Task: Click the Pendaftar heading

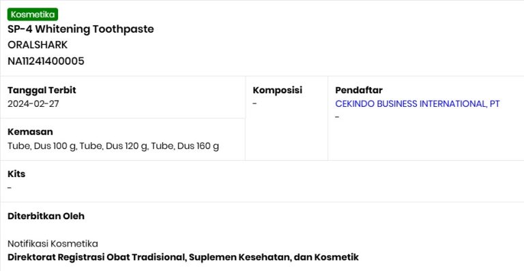Action: 359,90
